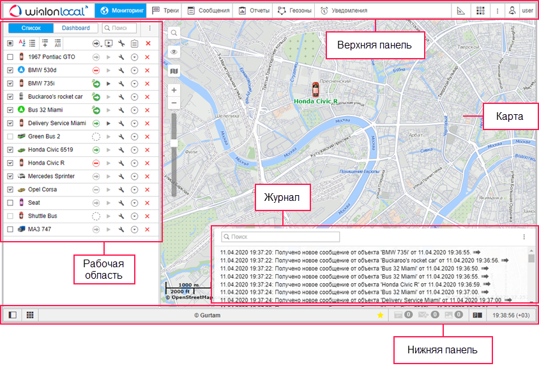
Task: Expand the Opel Corsa round dropdown menu
Action: (134, 190)
